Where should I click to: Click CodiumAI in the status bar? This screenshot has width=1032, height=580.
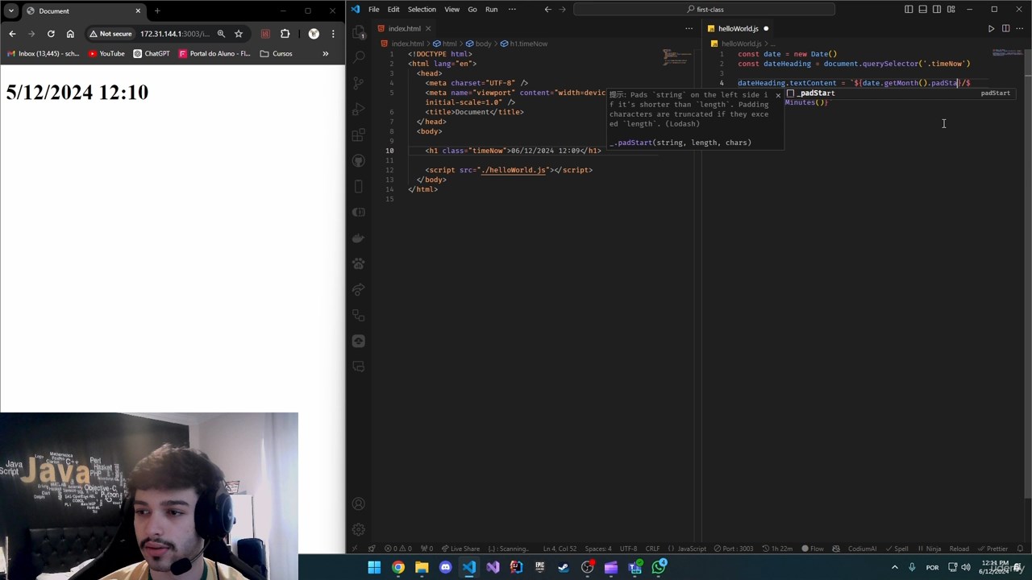(862, 549)
